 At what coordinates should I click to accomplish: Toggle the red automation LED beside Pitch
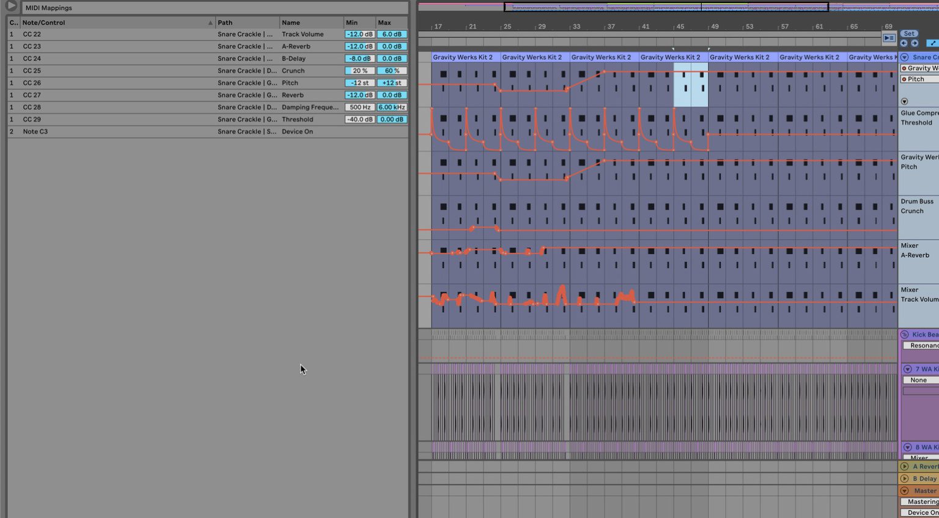tap(904, 79)
